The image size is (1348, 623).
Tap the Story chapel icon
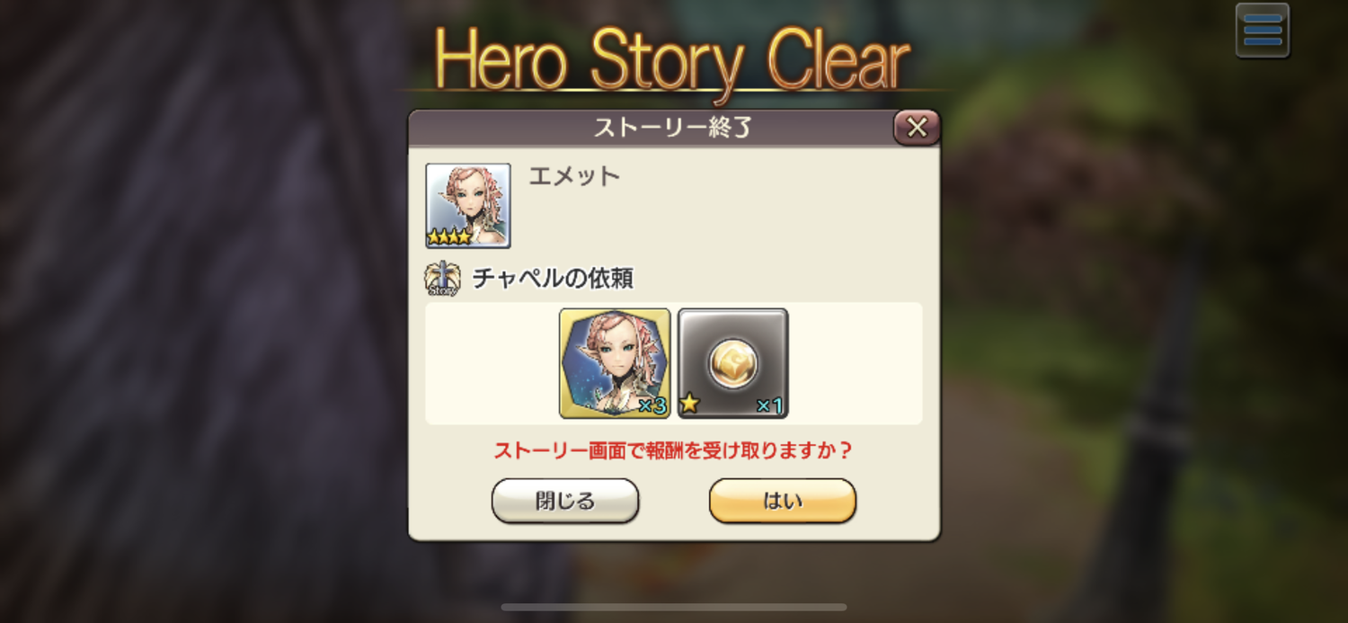[442, 279]
